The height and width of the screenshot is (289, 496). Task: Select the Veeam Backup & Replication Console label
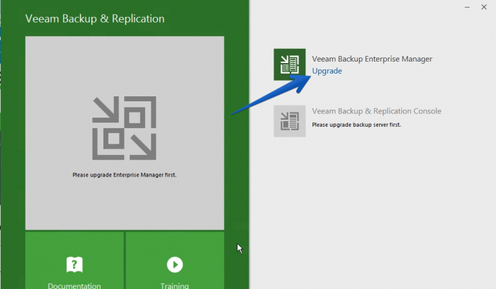coord(376,111)
